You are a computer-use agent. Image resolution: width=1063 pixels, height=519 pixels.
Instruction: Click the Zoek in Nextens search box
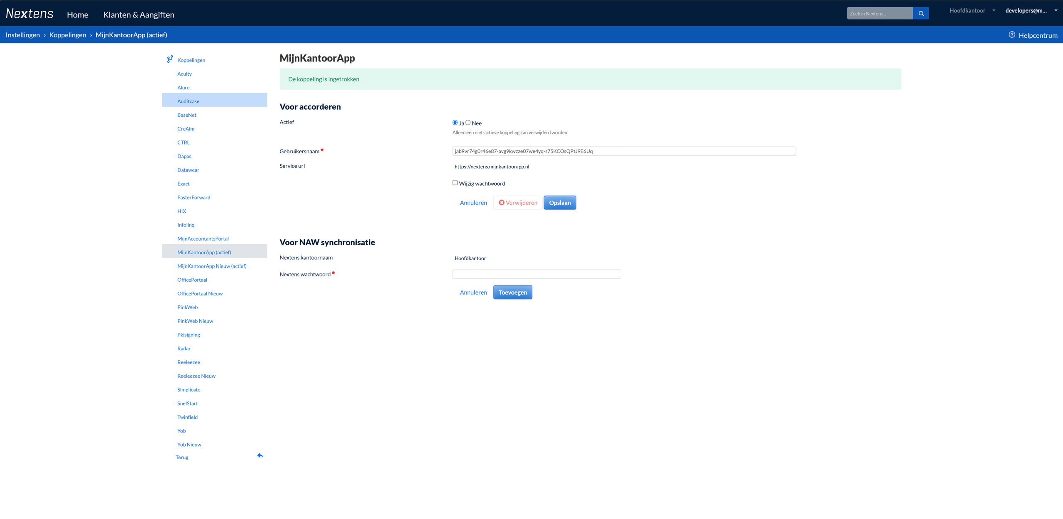coord(880,13)
